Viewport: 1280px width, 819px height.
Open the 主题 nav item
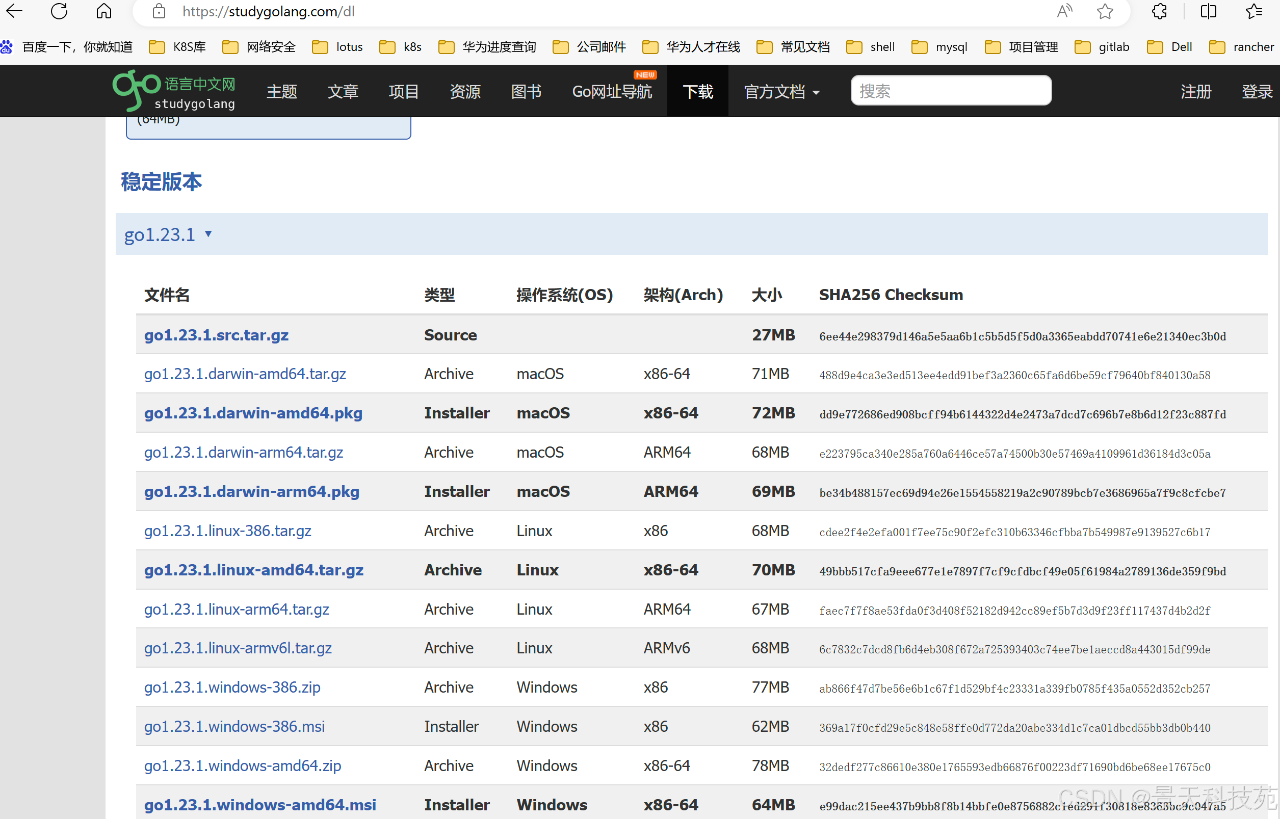[x=282, y=91]
